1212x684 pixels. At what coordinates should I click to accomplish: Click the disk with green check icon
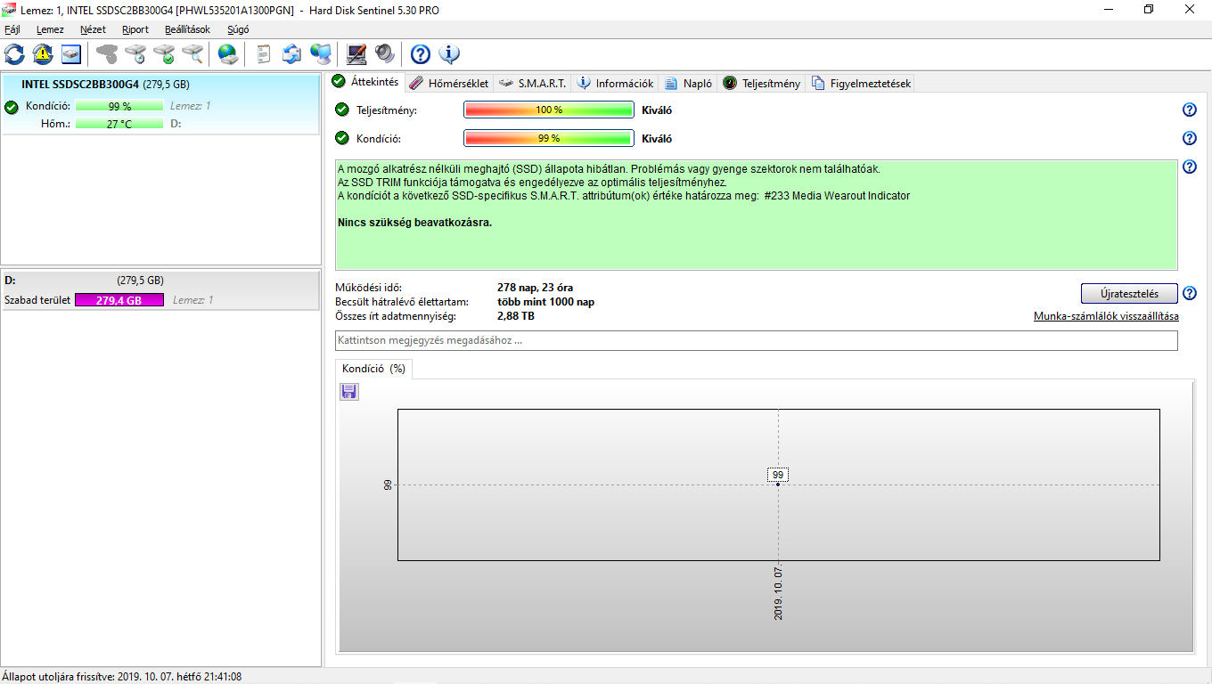(164, 54)
